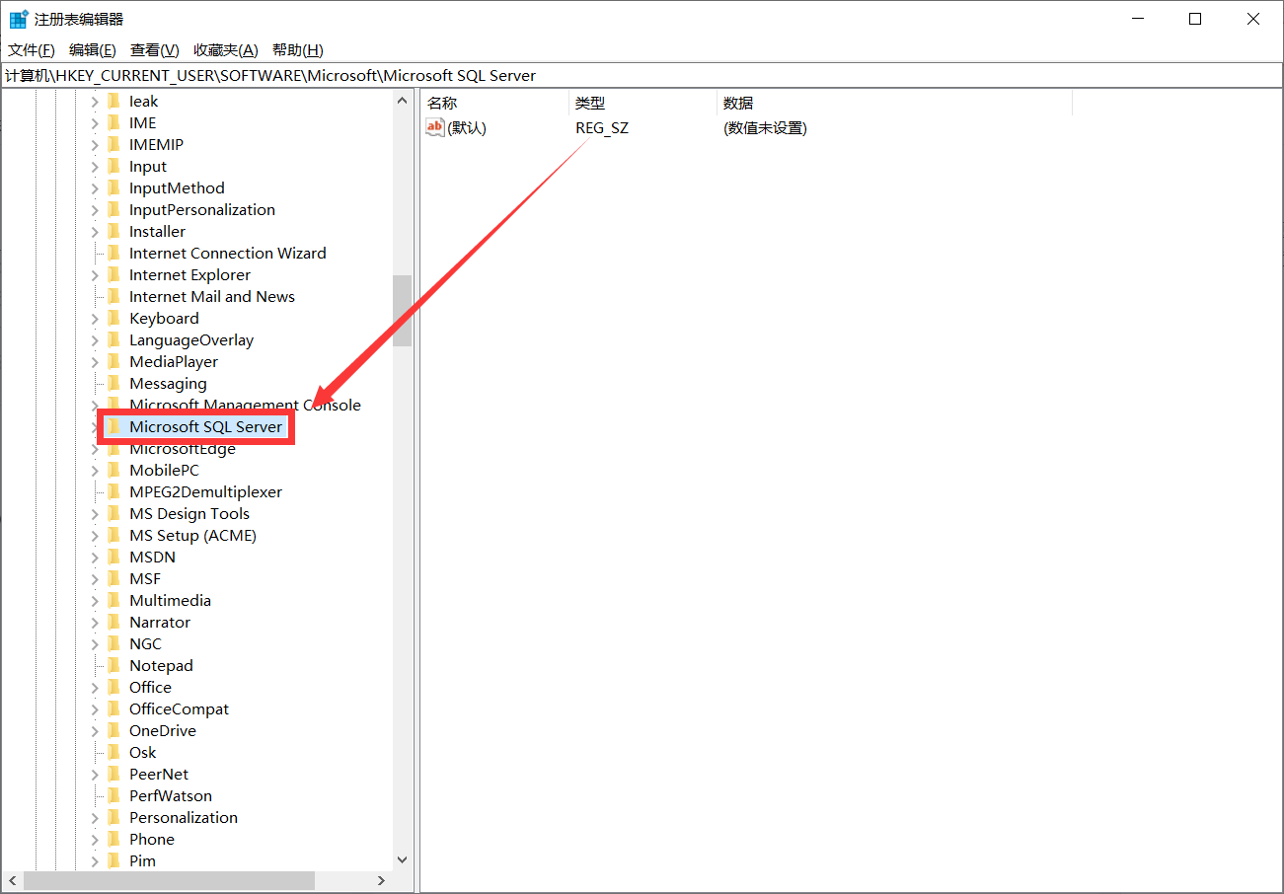Image resolution: width=1284 pixels, height=894 pixels.
Task: Expand the Ieak key
Action: 95,101
